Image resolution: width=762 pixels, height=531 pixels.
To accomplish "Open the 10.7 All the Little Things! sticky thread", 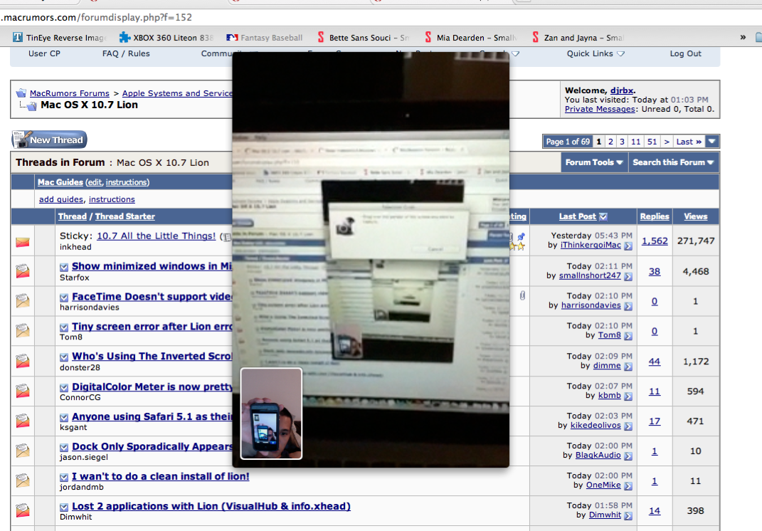I will [156, 236].
